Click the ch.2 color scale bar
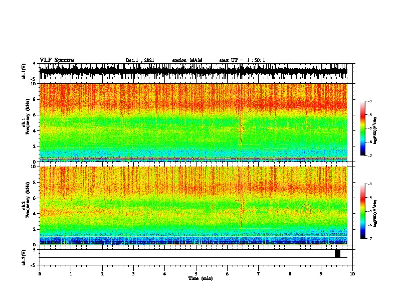397x307 pixels. click(362, 211)
